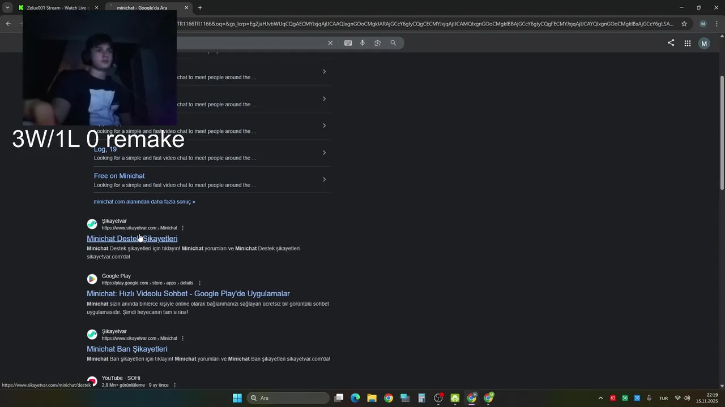Open options for YouTube SOHi result
The width and height of the screenshot is (725, 407).
pos(174,385)
